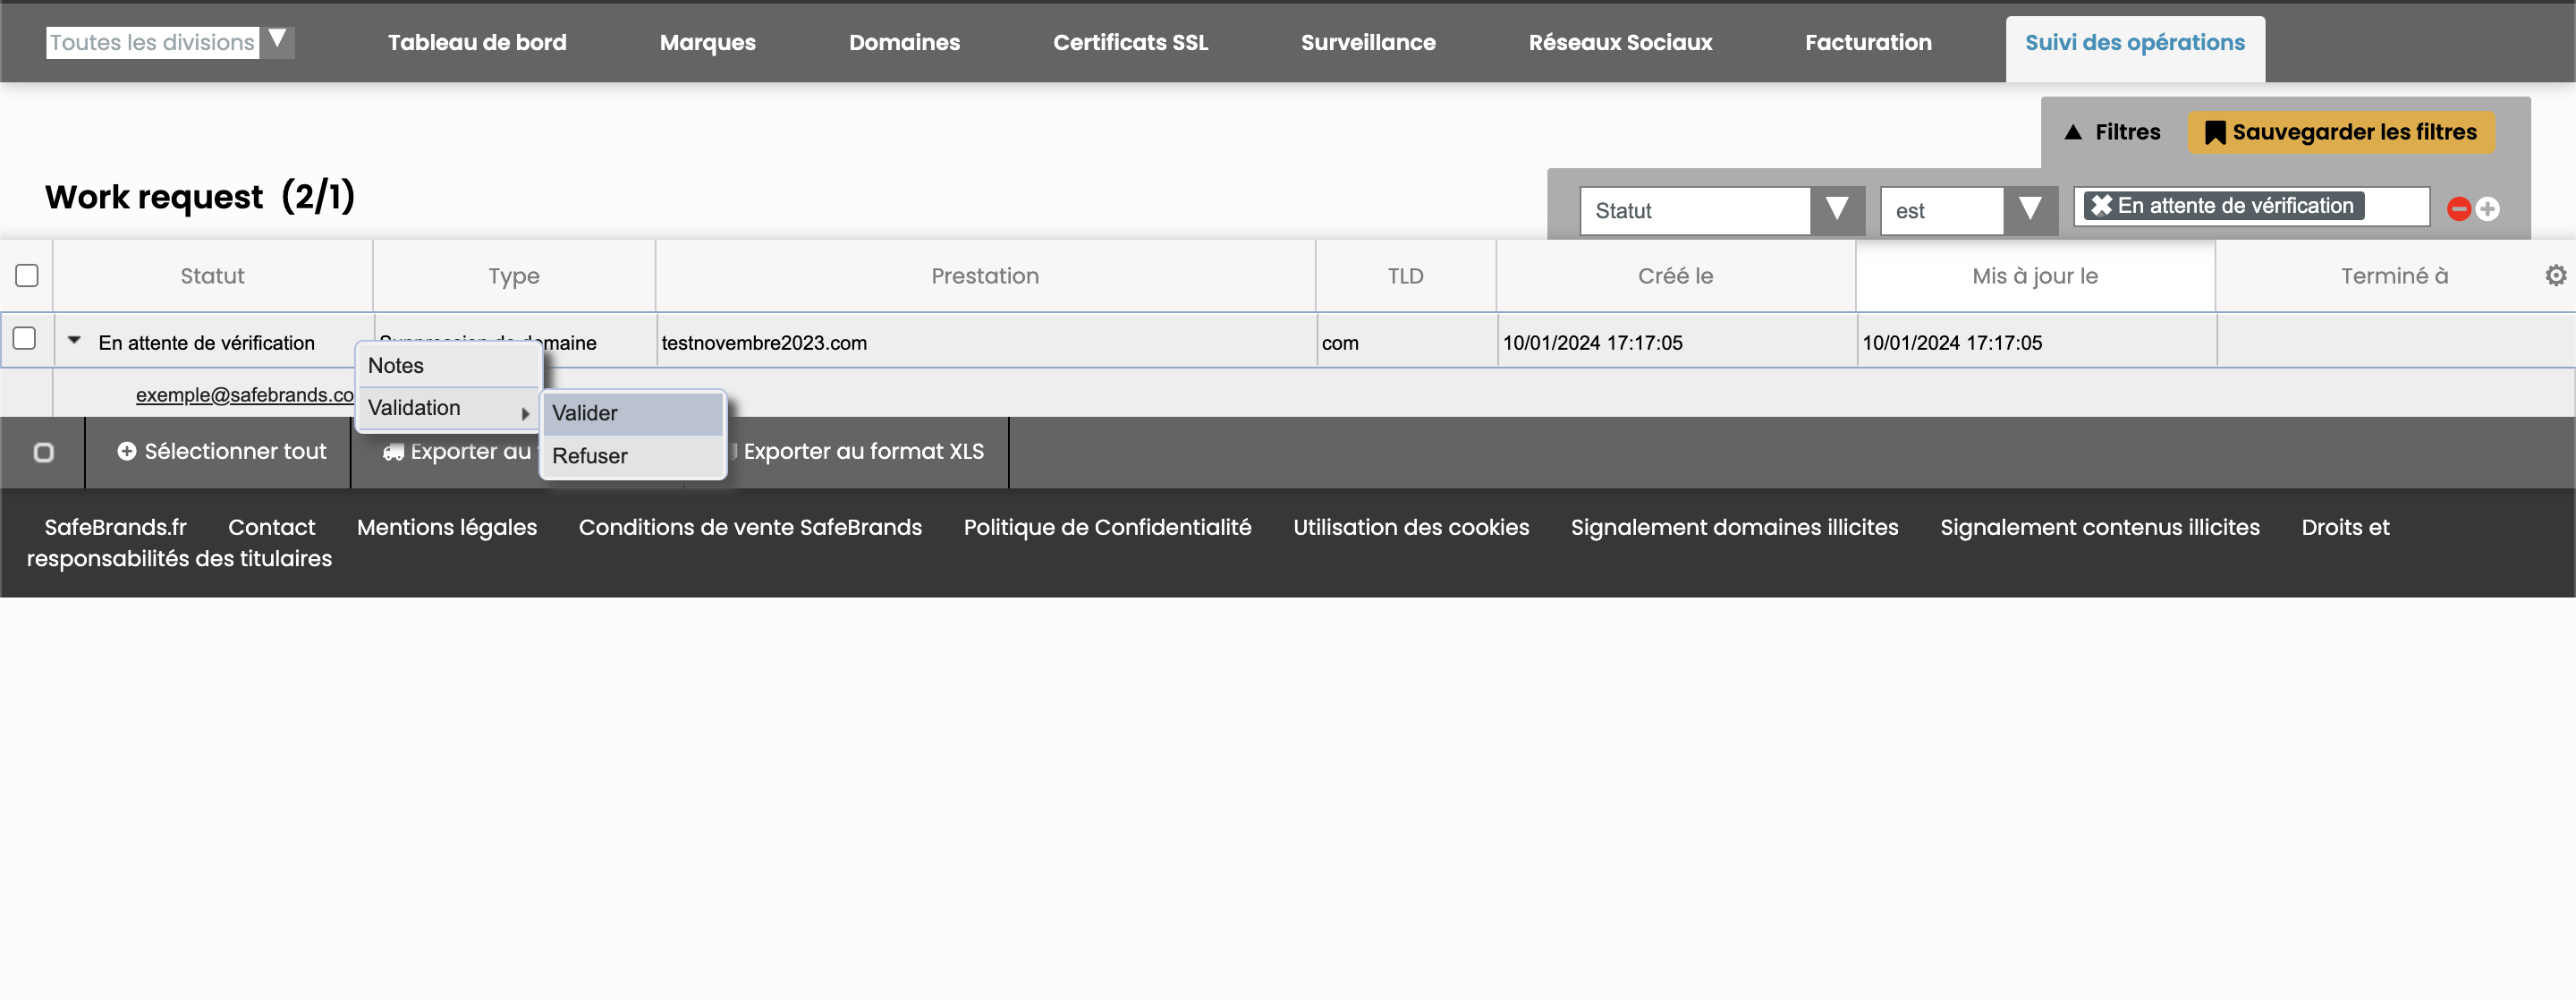Open the Facturation tab

click(1867, 42)
